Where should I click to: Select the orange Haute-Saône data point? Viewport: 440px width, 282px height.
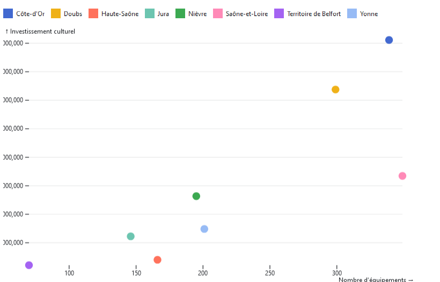click(158, 260)
